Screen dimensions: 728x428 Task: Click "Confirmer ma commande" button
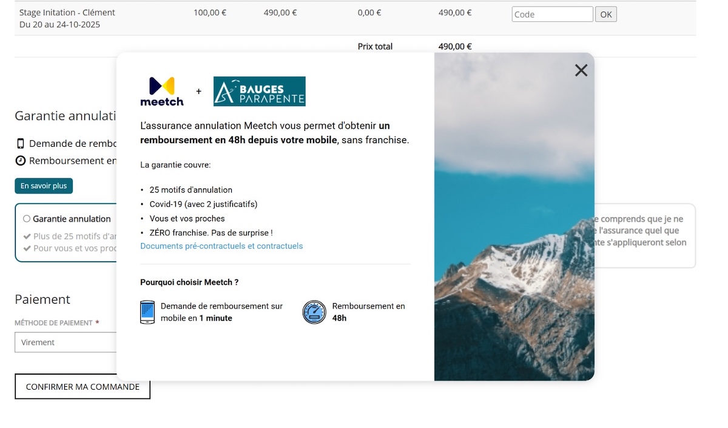83,387
